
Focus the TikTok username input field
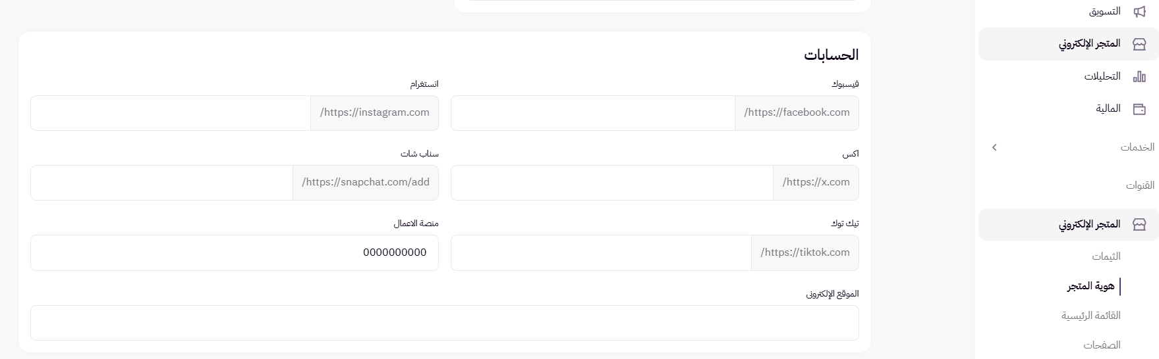point(601,253)
